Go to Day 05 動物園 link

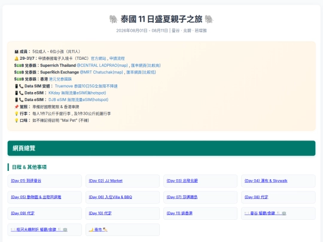pyautogui.click(x=36, y=197)
